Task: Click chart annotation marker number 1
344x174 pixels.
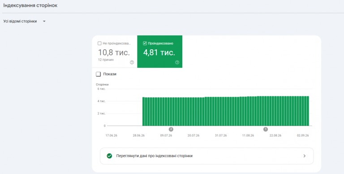Action: point(266,129)
